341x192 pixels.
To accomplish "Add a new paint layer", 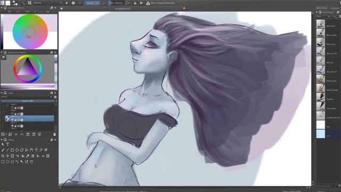I will [3, 134].
